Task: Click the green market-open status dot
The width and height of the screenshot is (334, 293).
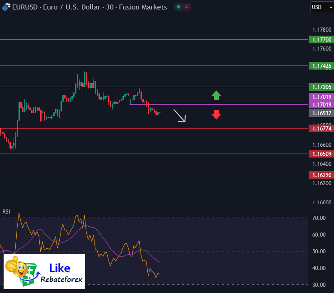Action: [x=179, y=7]
